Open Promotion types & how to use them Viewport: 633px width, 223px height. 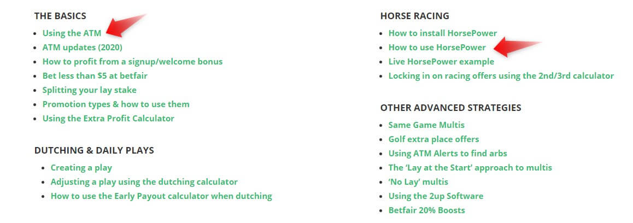116,104
